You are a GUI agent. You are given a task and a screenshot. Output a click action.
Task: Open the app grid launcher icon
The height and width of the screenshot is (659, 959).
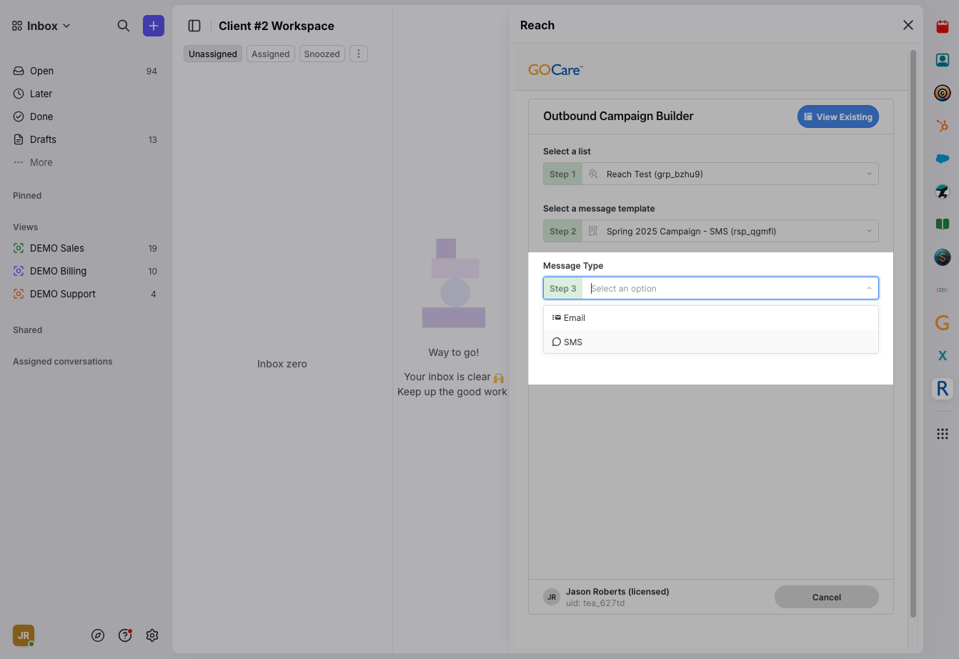click(x=942, y=434)
